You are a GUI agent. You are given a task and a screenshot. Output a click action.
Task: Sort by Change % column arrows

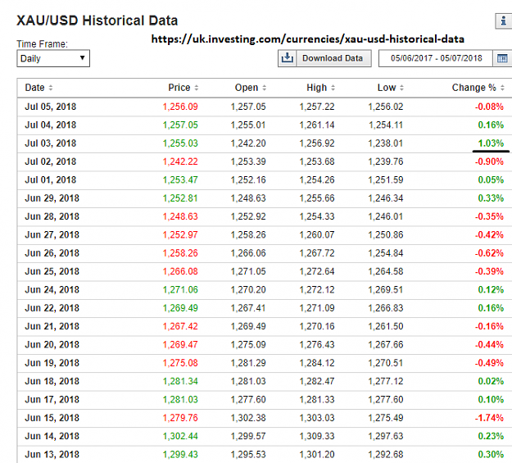click(502, 88)
